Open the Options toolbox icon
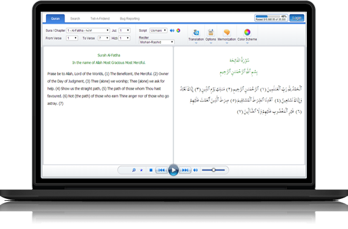 click(x=211, y=33)
